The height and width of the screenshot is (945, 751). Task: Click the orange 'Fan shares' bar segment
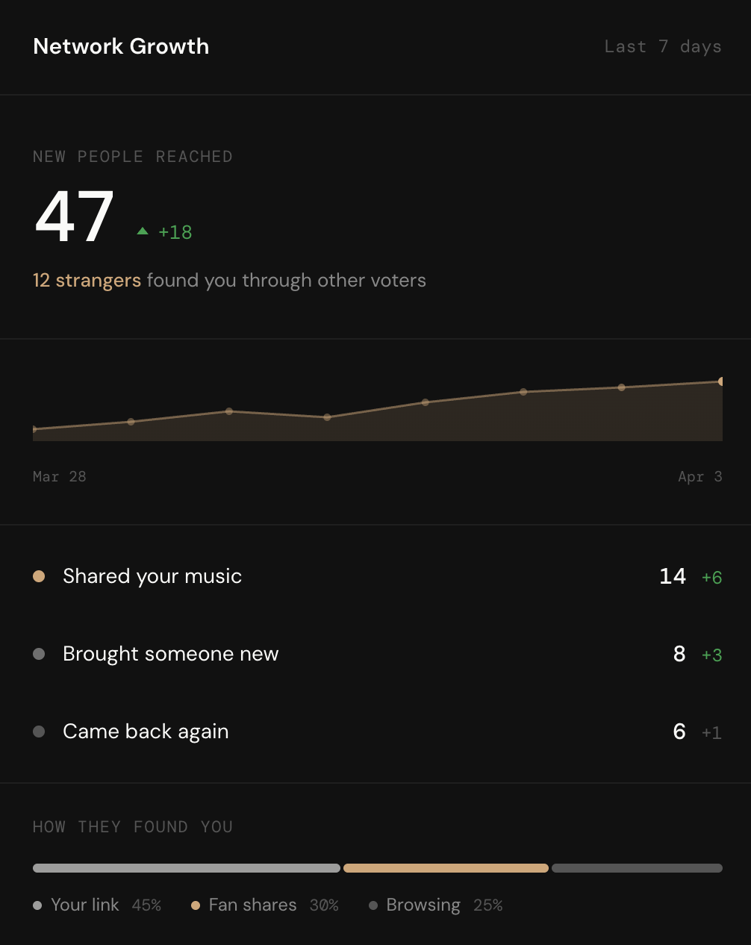[446, 868]
